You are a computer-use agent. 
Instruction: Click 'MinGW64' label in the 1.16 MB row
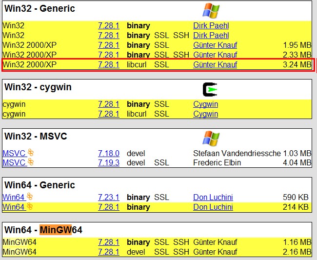pos(20,242)
